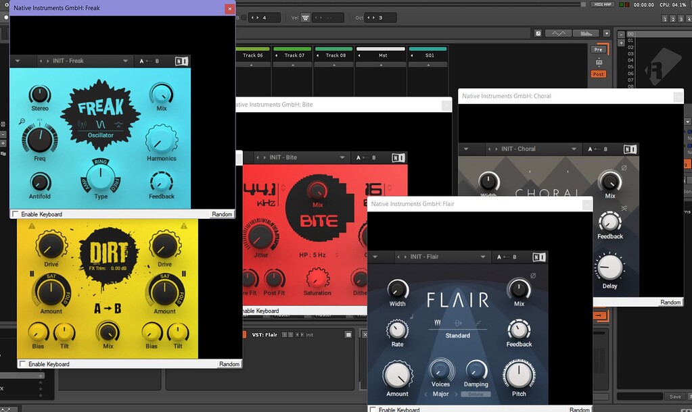Select the Oscillator mode icon in Freak
Viewport: 692px width, 412px height.
pyautogui.click(x=100, y=125)
